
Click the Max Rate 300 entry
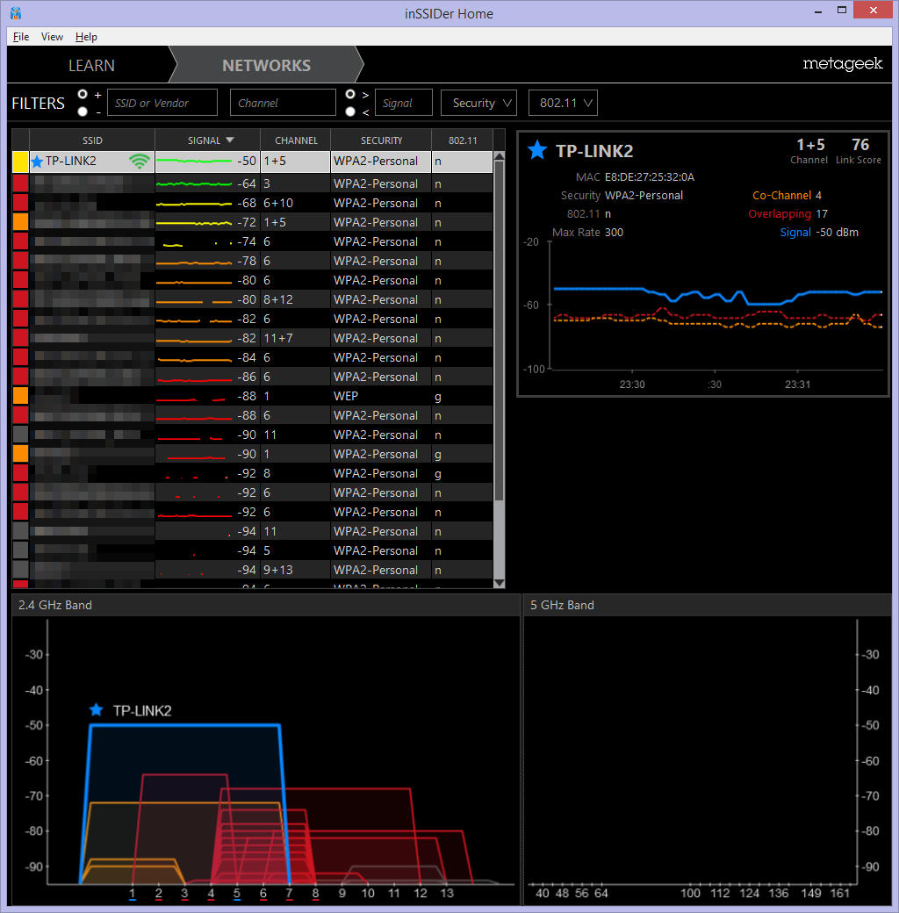click(587, 233)
